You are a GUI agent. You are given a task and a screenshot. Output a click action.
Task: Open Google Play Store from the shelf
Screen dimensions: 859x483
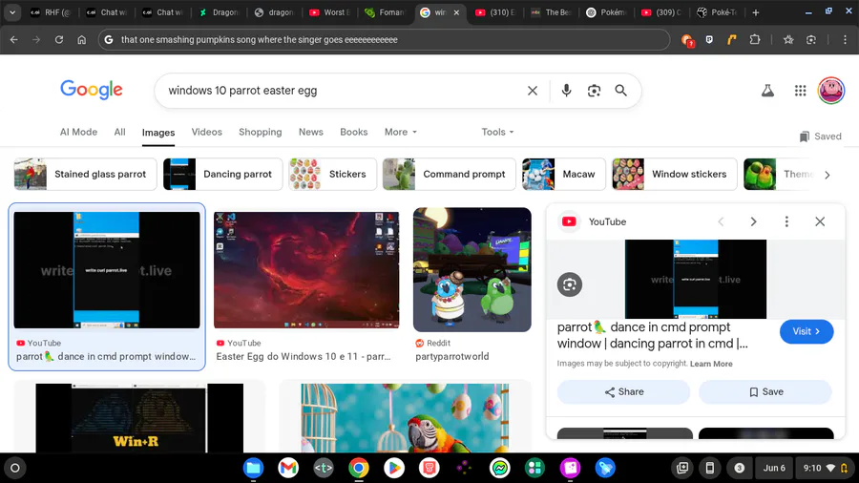point(394,468)
